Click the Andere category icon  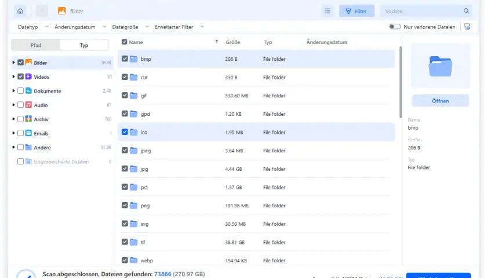click(28, 147)
